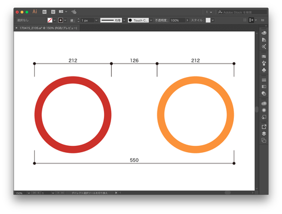The height and width of the screenshot is (214, 282).
Task: Open the zoom level dropdown in status bar
Action: (x=29, y=193)
